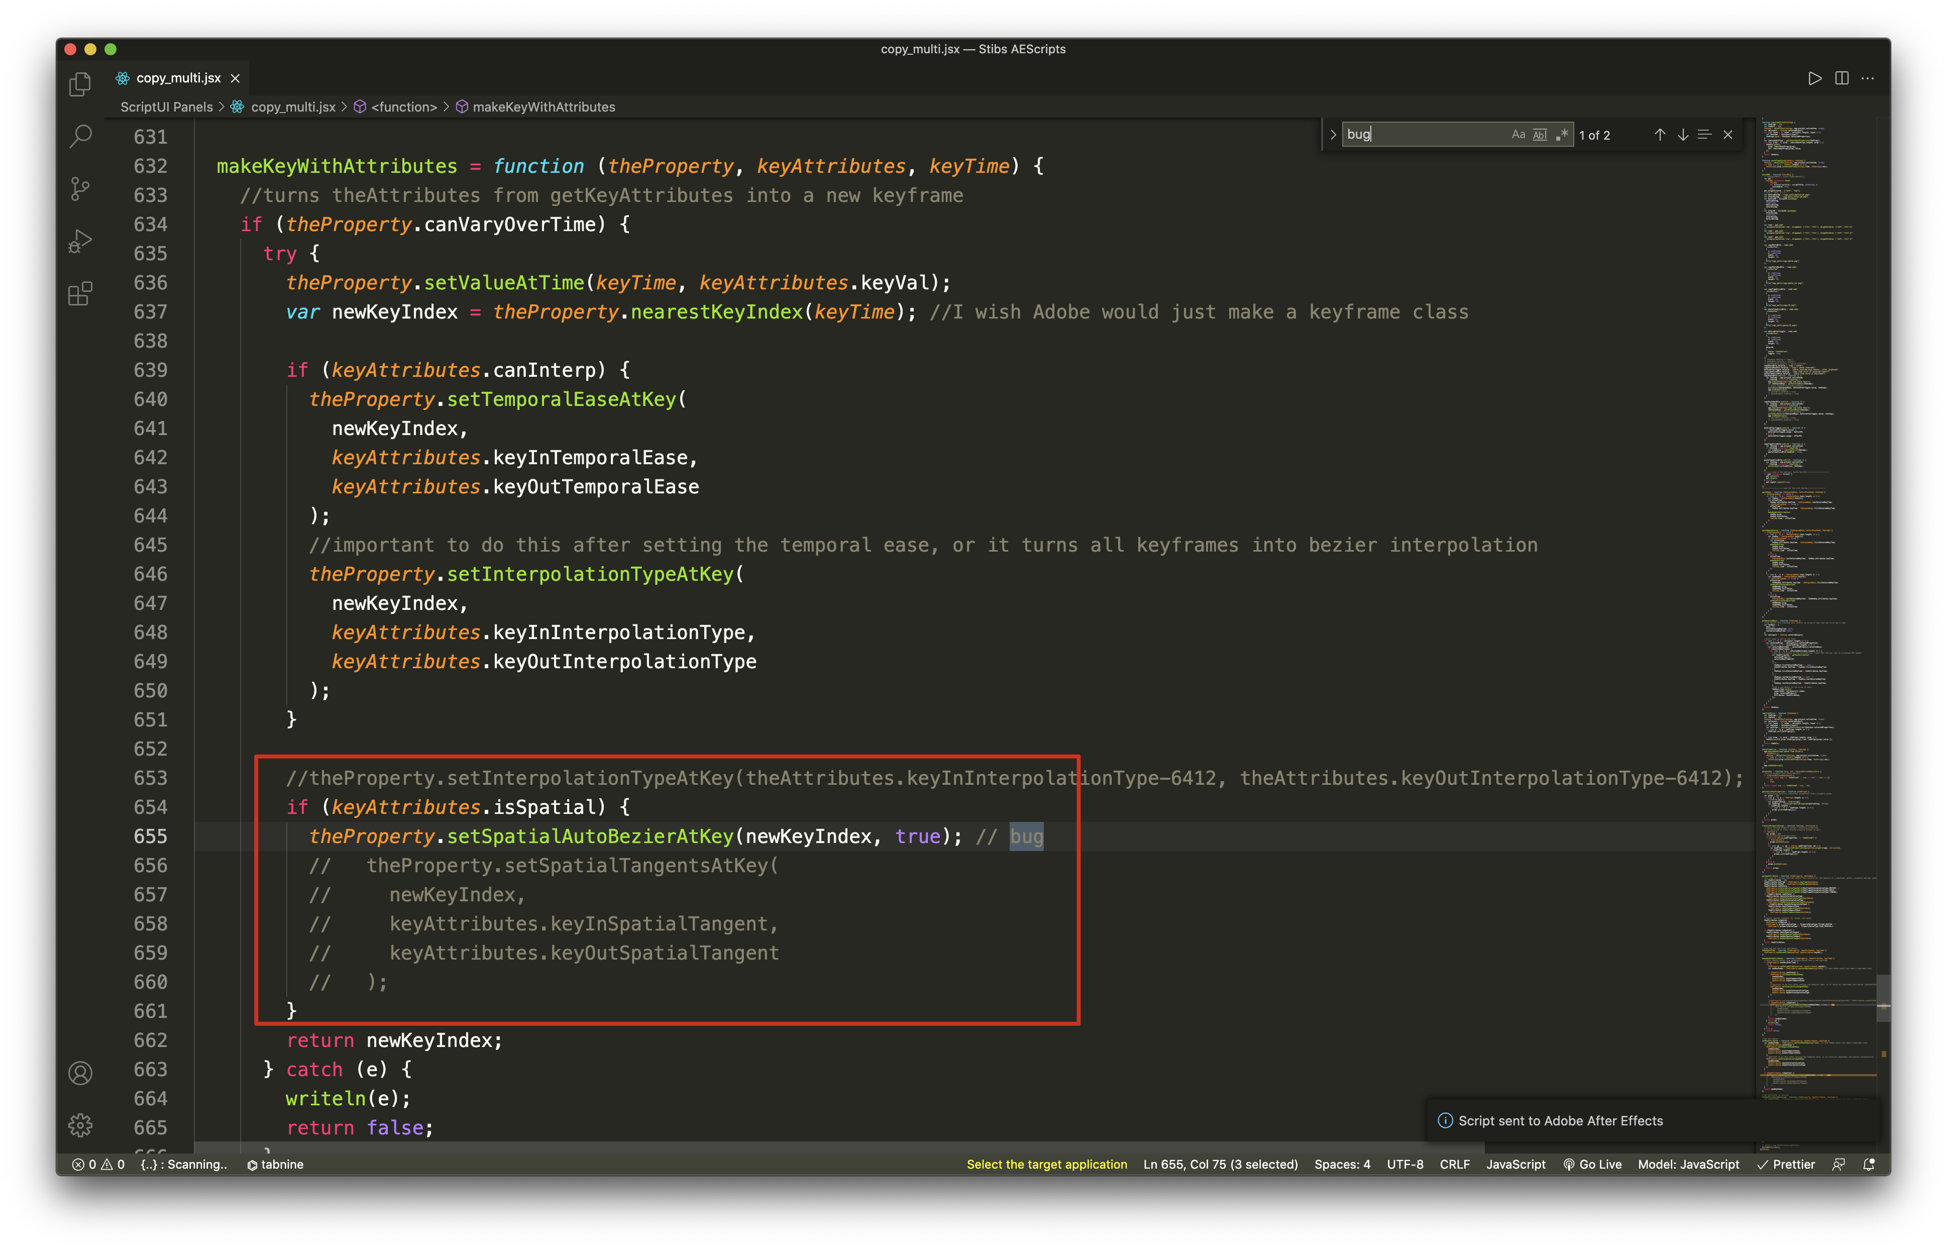This screenshot has width=1947, height=1250.
Task: Click the <function> breadcrumb segment
Action: 403,107
